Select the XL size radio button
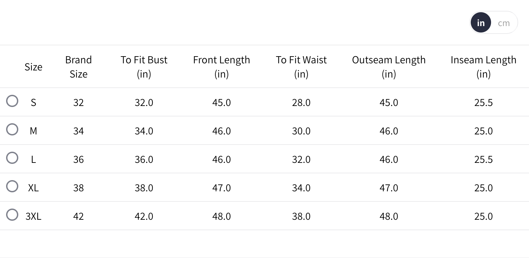 (12, 186)
